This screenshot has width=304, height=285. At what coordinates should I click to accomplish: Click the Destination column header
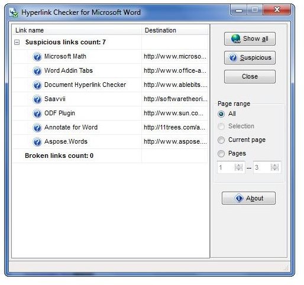click(175, 30)
